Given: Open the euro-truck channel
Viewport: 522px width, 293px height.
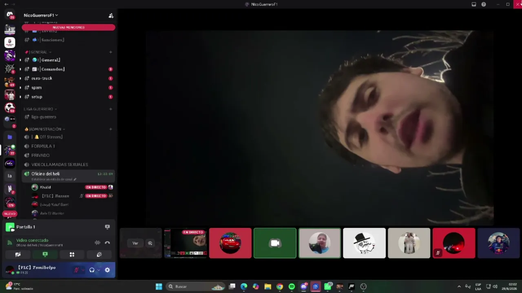Looking at the screenshot, I should point(68,79).
